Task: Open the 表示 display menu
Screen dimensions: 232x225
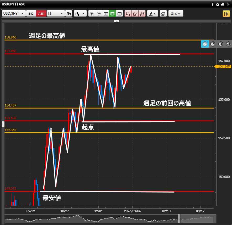Action: [175, 14]
